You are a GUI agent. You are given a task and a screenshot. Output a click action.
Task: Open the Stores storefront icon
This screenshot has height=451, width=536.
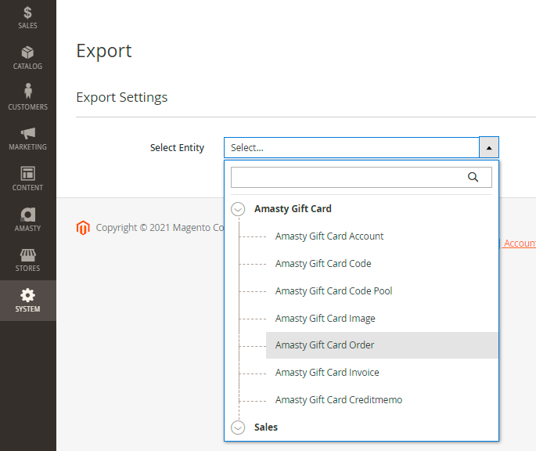27,255
